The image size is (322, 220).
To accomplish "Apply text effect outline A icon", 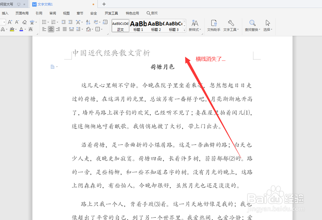I will click(3, 29).
